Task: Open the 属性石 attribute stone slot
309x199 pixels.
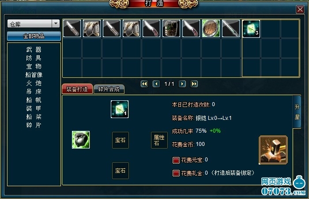Action: coord(159,140)
